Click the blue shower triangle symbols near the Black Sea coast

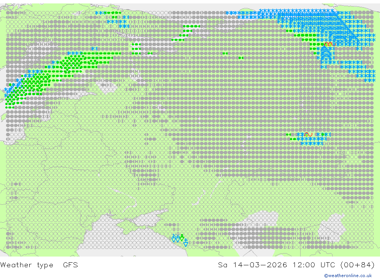[x=180, y=240]
